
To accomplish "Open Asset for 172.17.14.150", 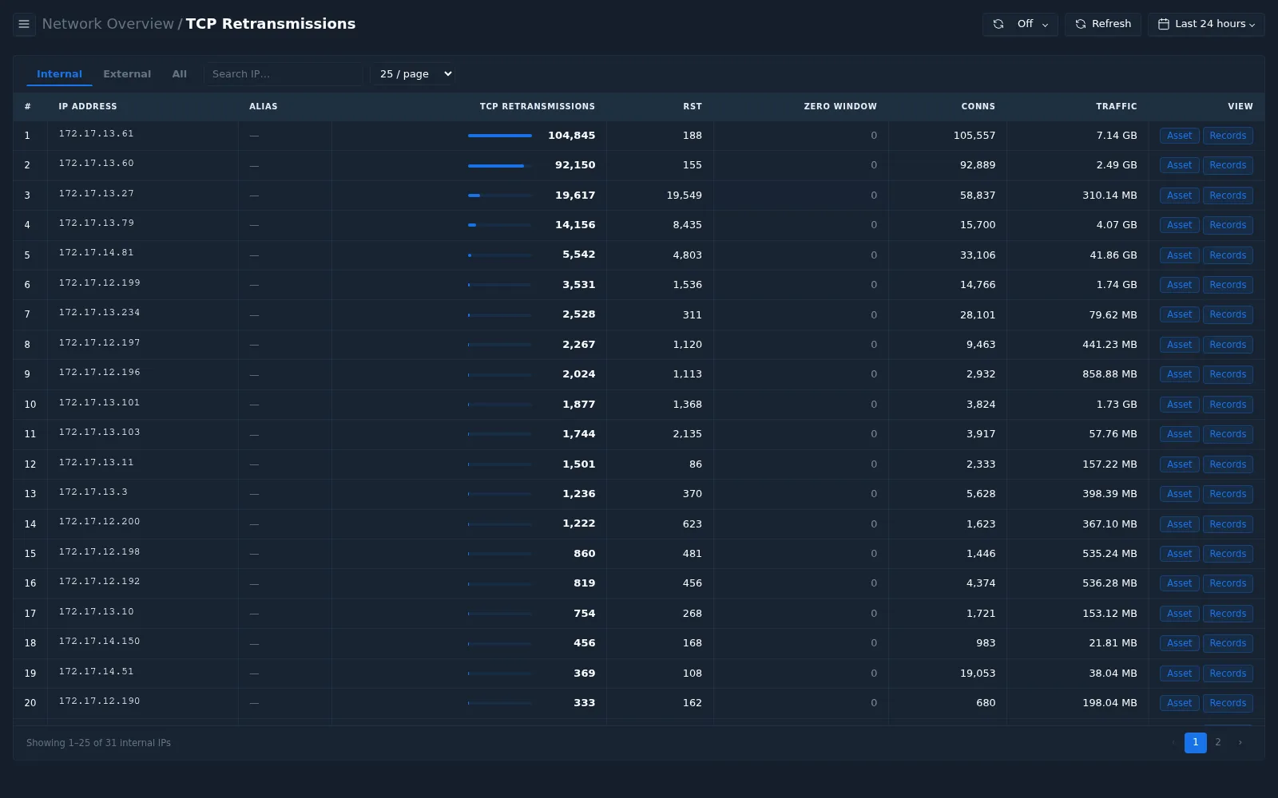I will pos(1179,643).
